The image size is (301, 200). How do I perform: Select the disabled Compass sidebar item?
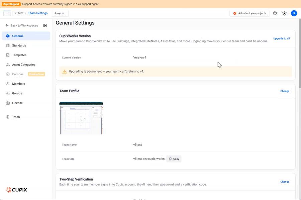(x=26, y=74)
